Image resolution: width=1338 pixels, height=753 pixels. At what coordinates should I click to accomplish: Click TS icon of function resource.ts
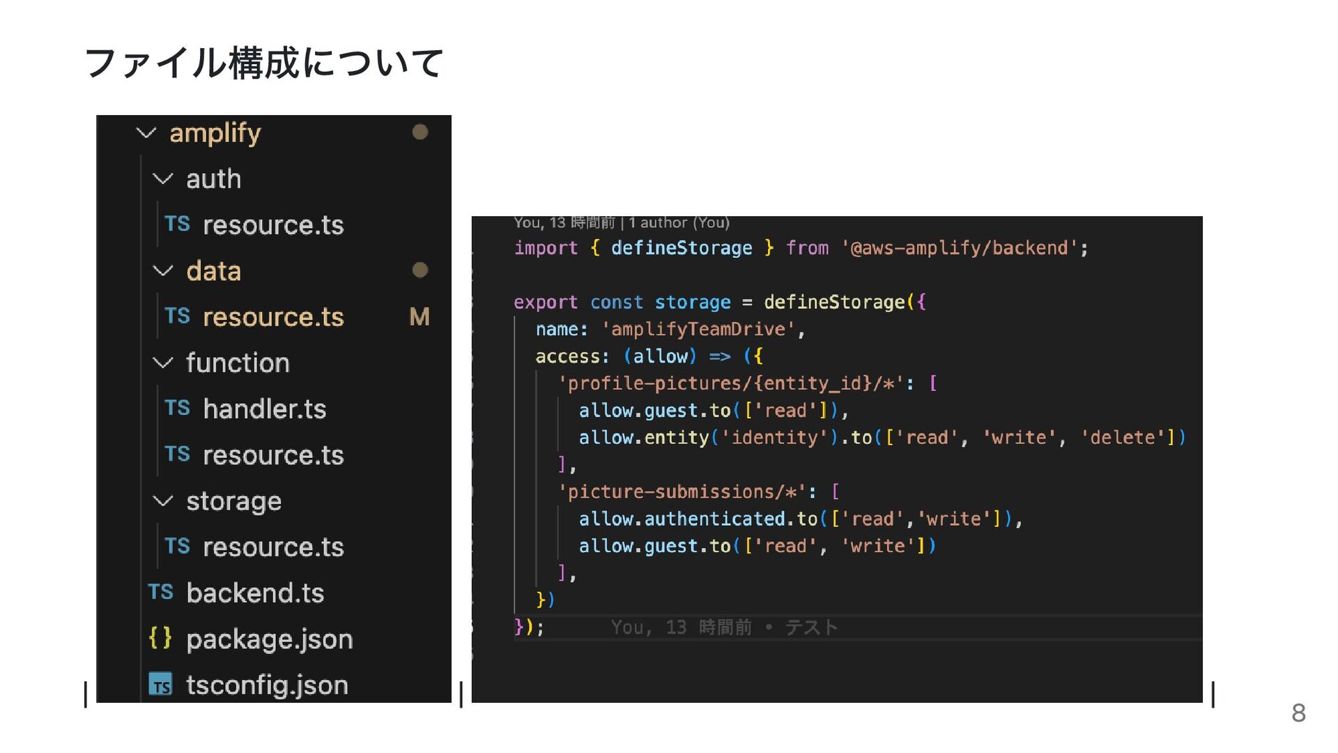177,455
